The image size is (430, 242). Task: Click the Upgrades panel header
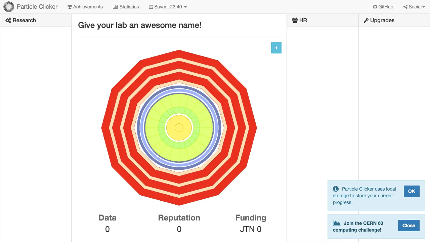point(394,20)
